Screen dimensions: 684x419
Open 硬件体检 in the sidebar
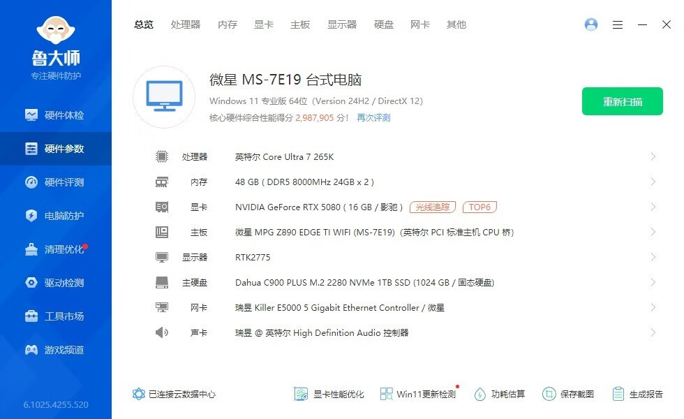[55, 115]
